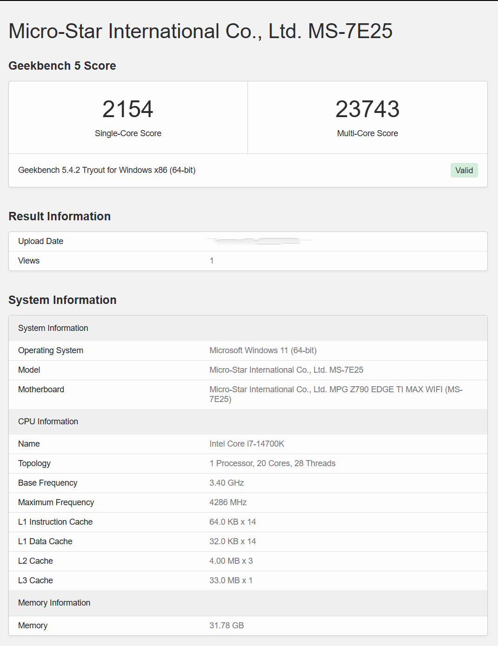The width and height of the screenshot is (498, 646).
Task: Click the topology value with 20 Cores
Action: point(272,463)
